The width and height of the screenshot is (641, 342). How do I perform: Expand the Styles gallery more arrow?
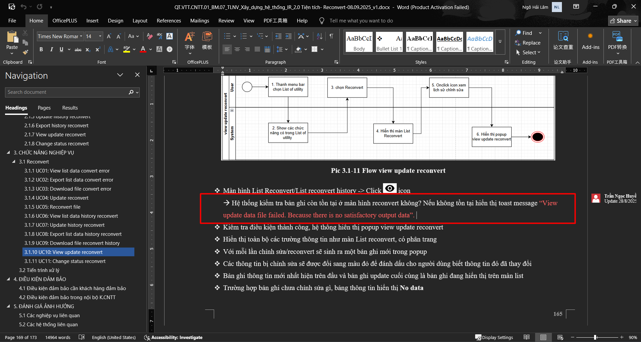[x=500, y=42]
